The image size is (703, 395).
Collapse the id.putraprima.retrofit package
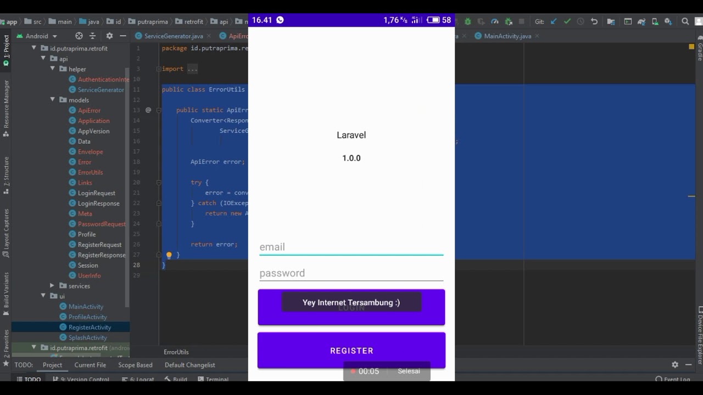point(34,48)
